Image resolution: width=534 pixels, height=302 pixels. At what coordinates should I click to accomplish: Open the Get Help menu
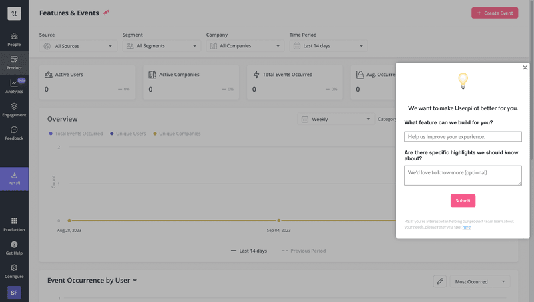(x=14, y=248)
